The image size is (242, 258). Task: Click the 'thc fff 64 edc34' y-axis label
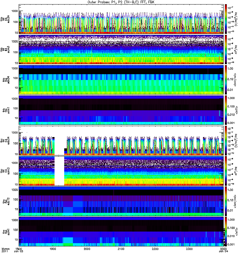(x=5, y=141)
